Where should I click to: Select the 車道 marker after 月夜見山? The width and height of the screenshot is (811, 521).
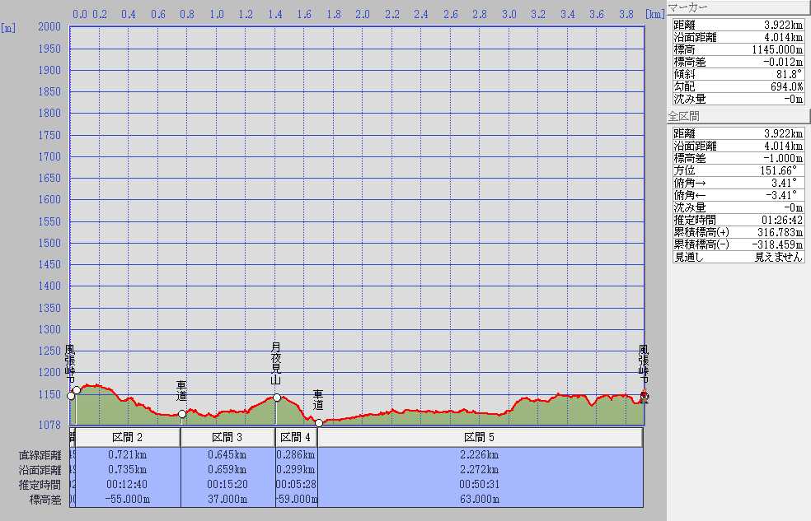point(319,423)
